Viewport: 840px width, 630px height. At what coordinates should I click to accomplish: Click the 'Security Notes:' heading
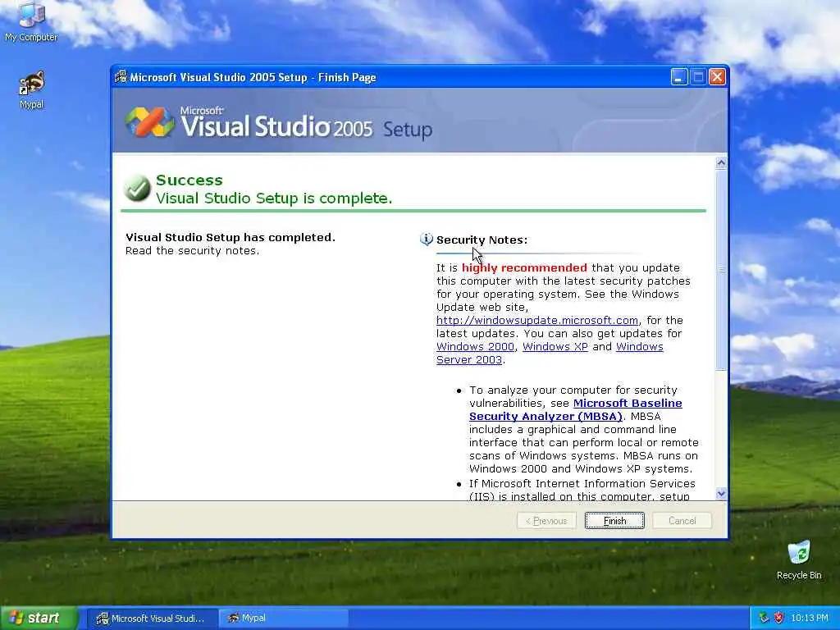point(482,240)
